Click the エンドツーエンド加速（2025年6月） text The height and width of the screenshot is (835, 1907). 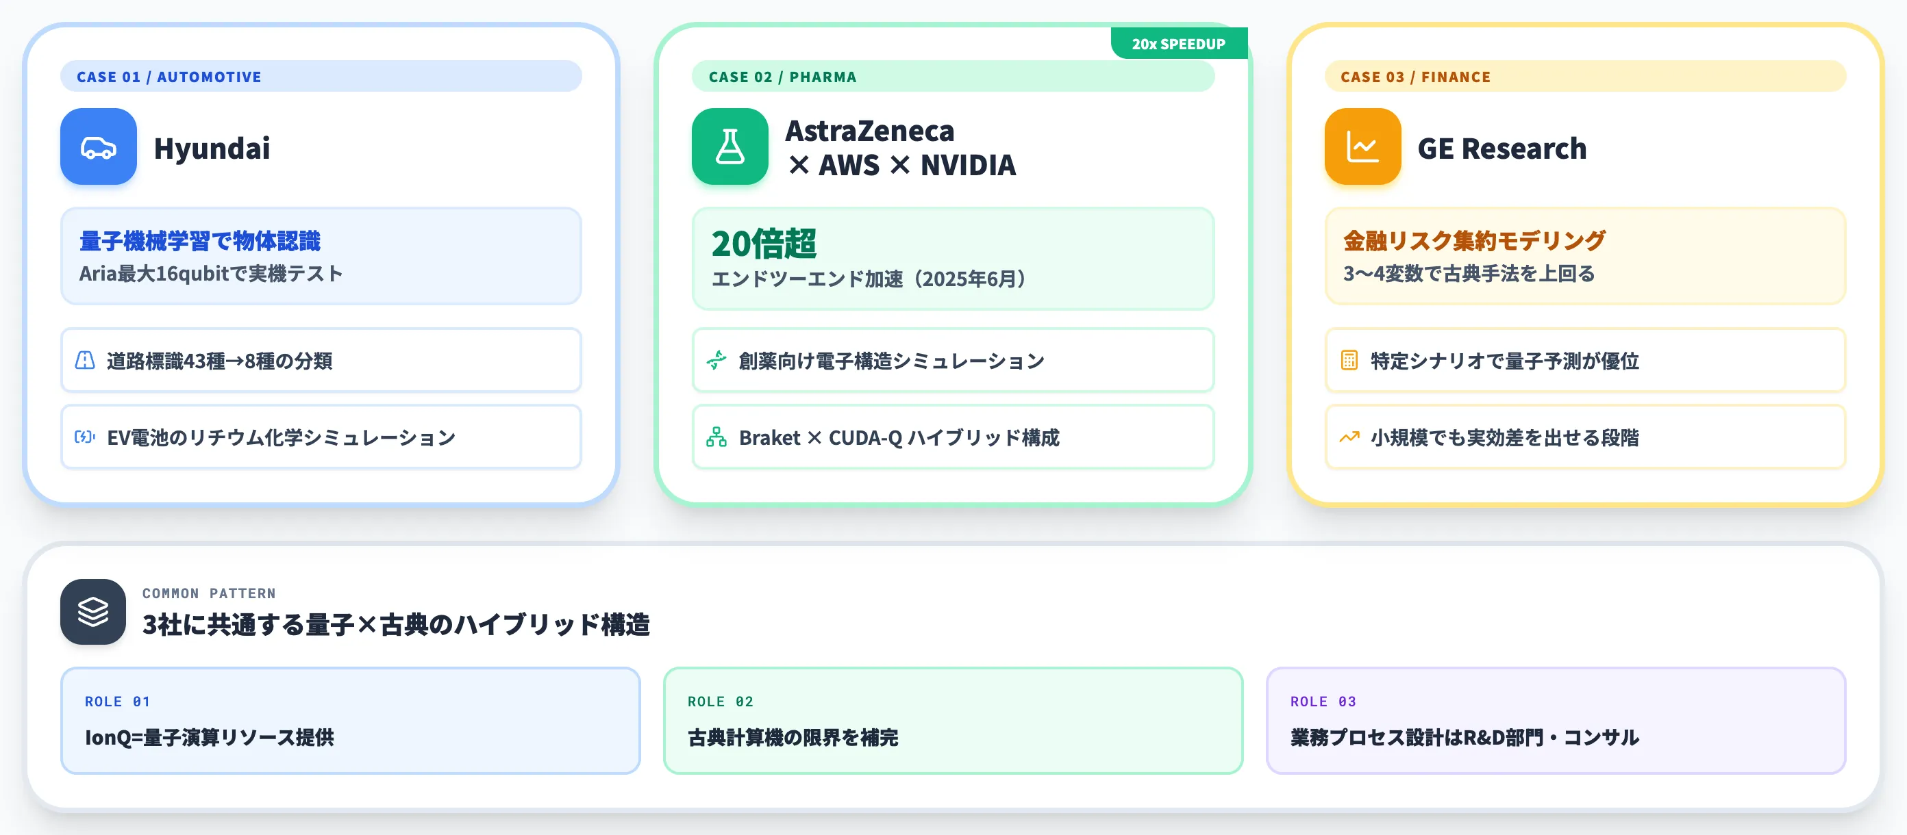coord(869,279)
